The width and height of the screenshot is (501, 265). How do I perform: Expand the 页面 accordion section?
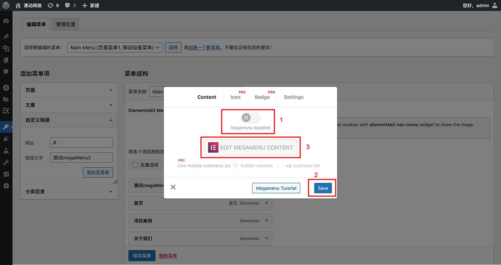click(69, 90)
